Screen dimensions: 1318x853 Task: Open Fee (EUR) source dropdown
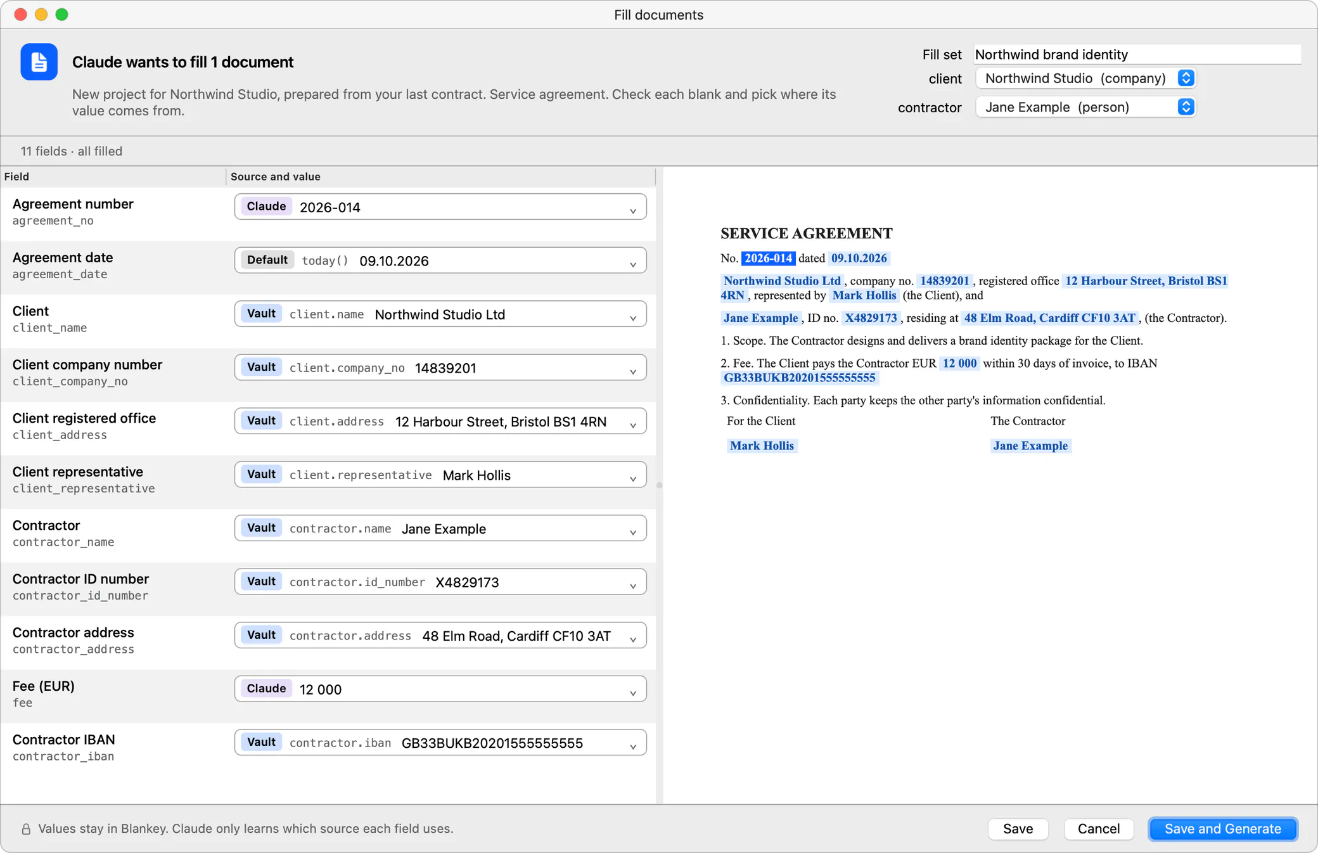440,689
